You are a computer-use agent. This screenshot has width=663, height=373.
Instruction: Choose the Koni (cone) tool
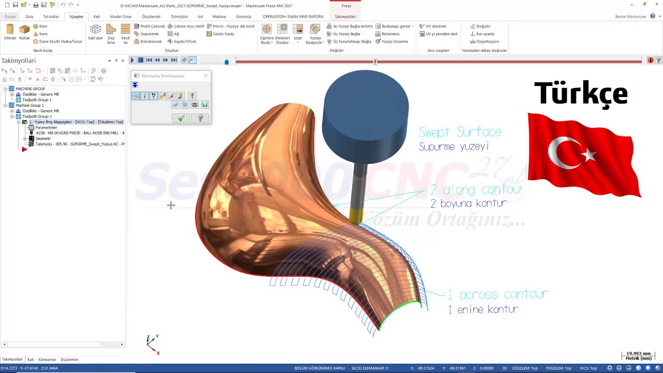(x=40, y=34)
